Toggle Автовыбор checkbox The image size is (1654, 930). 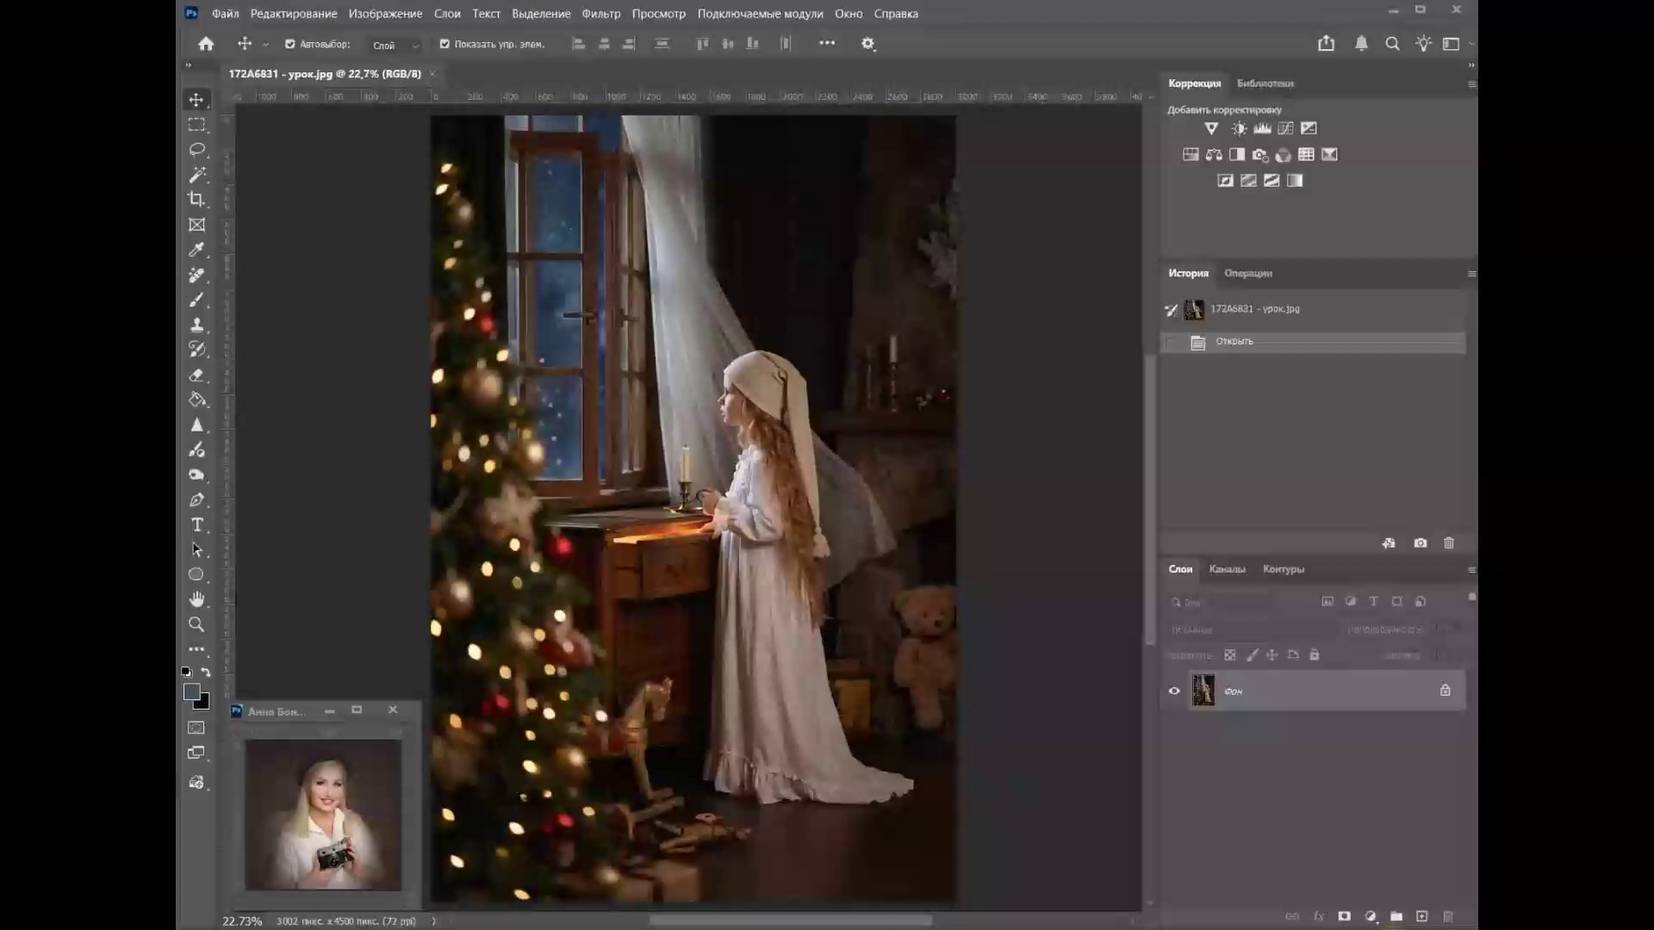coord(290,44)
